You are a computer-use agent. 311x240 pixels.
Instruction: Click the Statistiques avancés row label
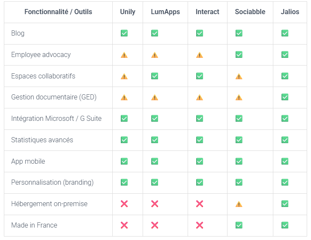(42, 140)
